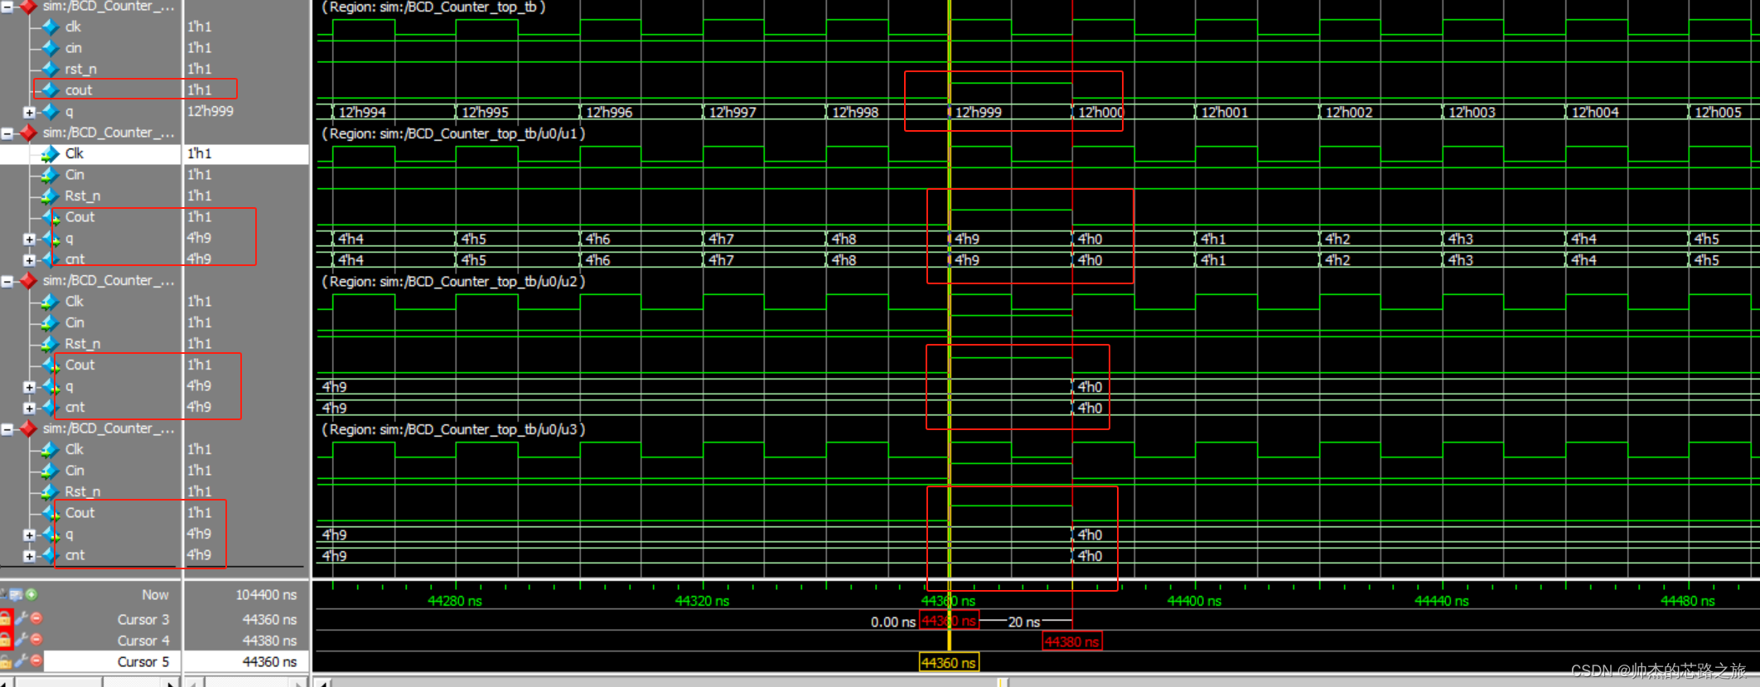Select the lowercase cin signal row
Image resolution: width=1760 pixels, height=687 pixels.
[90, 48]
